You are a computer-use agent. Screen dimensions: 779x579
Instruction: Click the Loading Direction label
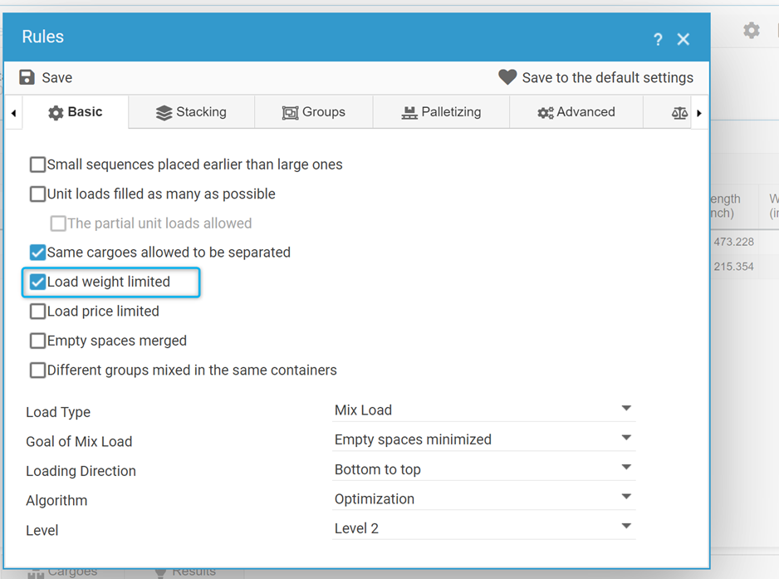tap(81, 471)
